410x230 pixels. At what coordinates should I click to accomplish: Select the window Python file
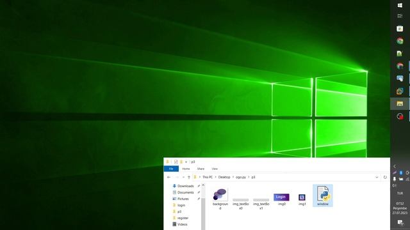click(x=323, y=195)
